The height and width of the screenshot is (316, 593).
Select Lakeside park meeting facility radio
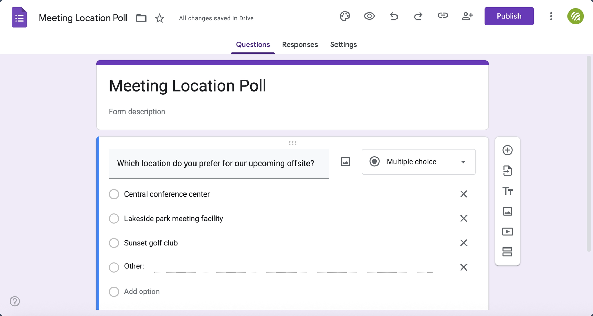pos(114,219)
